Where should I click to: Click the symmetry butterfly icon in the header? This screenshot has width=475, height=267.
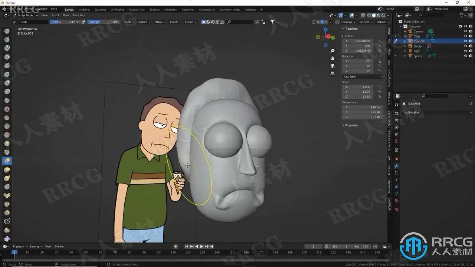(314, 22)
